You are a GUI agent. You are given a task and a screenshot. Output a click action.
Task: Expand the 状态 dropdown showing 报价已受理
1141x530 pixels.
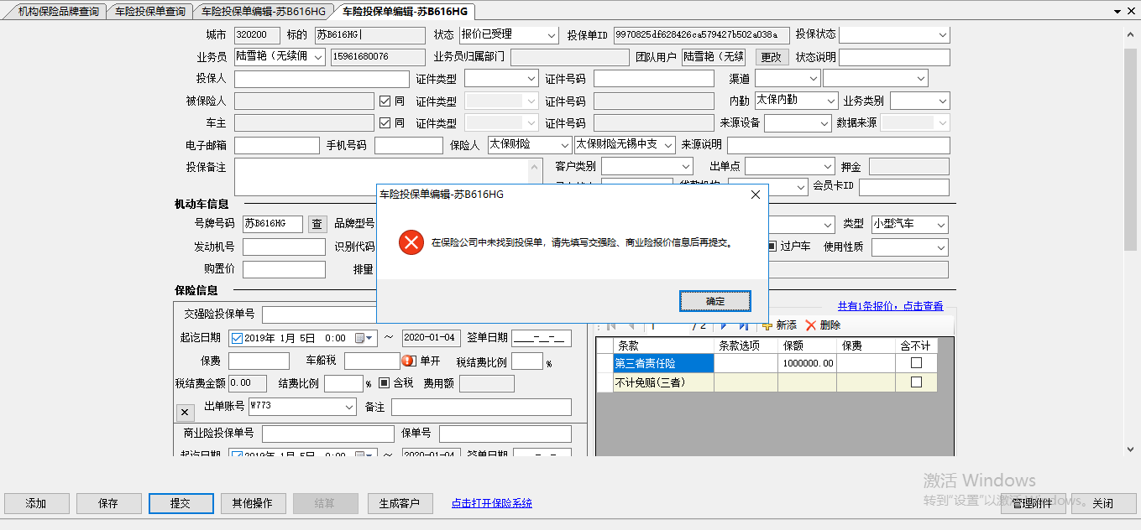coord(551,35)
